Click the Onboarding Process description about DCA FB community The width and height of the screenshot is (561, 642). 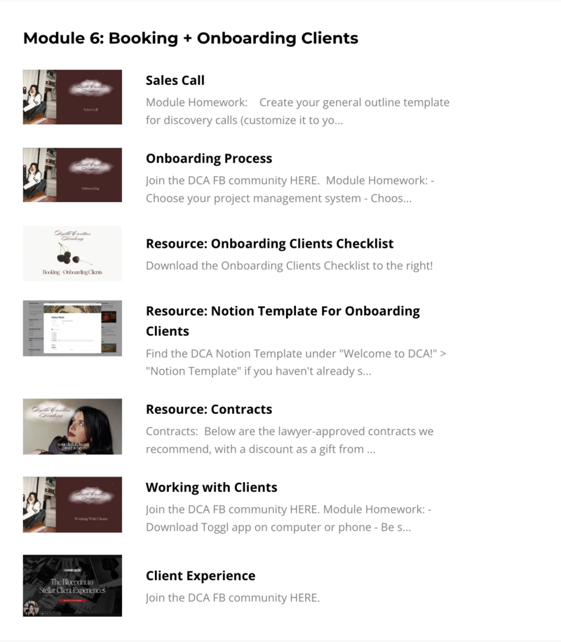(290, 189)
